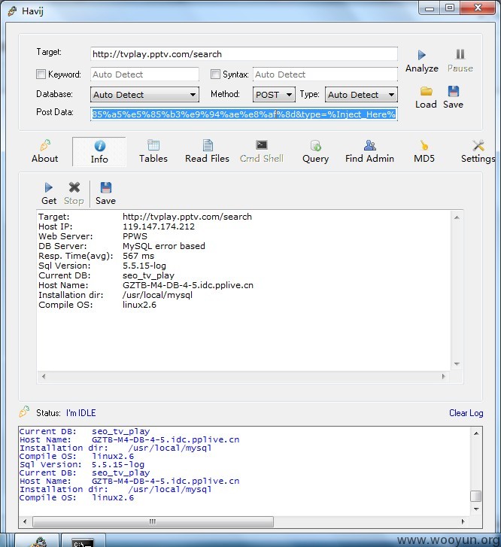Image resolution: width=501 pixels, height=547 pixels.
Task: Open the Find Admin icon
Action: [370, 145]
